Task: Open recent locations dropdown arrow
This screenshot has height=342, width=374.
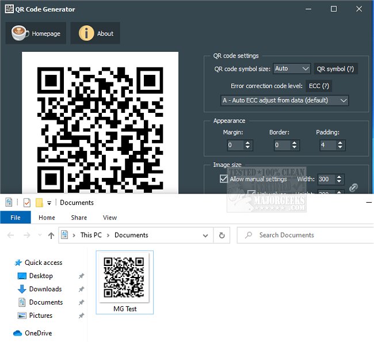Action: tap(40, 235)
